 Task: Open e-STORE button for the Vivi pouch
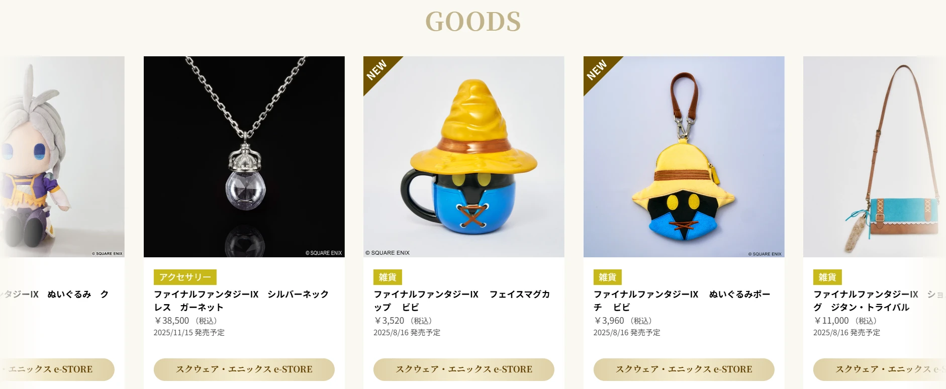684,369
